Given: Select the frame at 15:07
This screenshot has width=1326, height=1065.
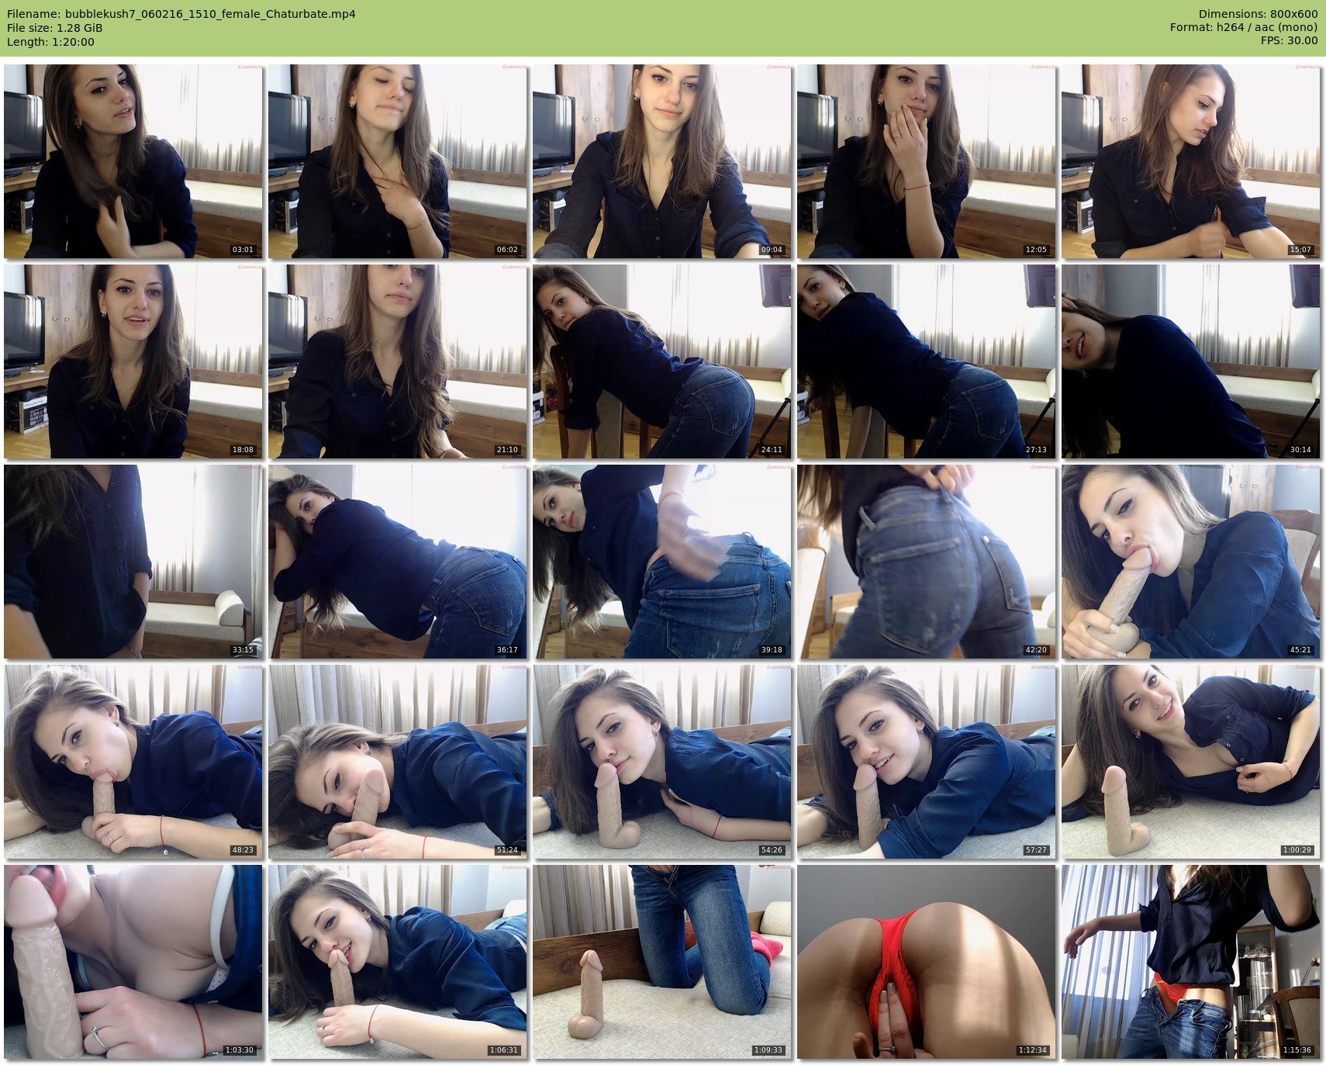Looking at the screenshot, I should point(1191,161).
